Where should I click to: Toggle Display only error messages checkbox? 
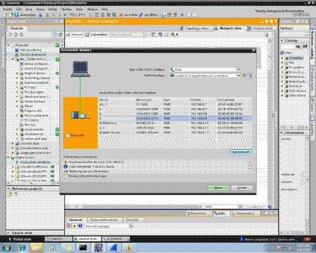click(x=66, y=176)
